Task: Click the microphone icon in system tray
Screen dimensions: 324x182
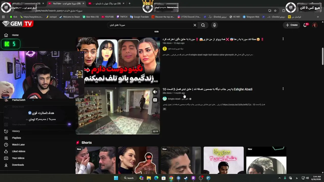Action: (x=285, y=178)
